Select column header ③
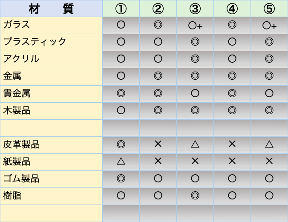This screenshot has width=288, height=222. tap(195, 9)
